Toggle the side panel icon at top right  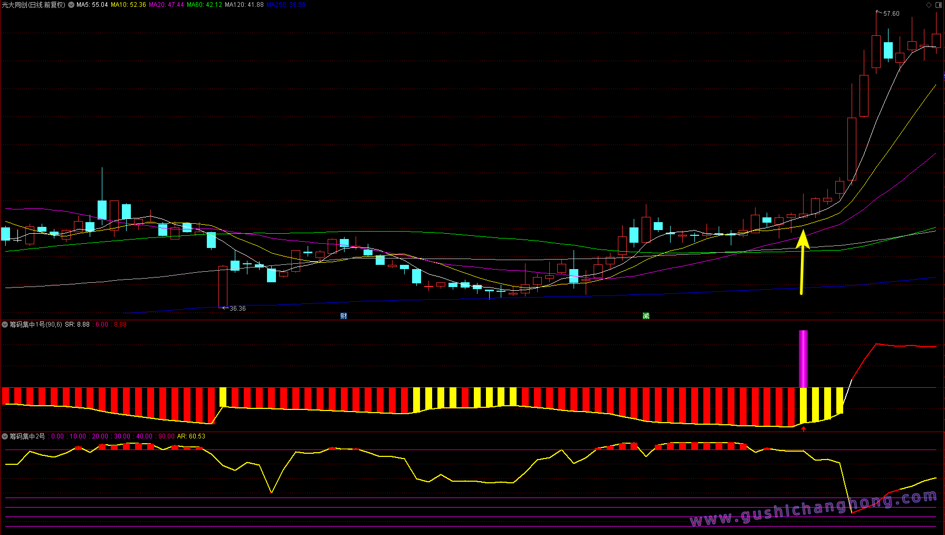point(938,5)
